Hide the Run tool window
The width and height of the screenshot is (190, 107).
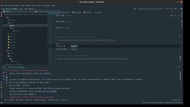tap(179, 67)
